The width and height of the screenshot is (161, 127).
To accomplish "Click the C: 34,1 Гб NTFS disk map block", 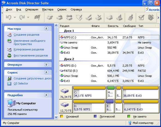I will (x=89, y=92).
